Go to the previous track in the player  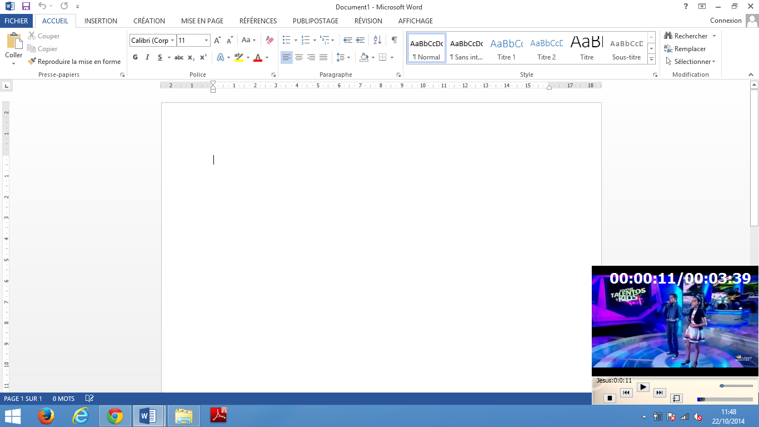[626, 393]
